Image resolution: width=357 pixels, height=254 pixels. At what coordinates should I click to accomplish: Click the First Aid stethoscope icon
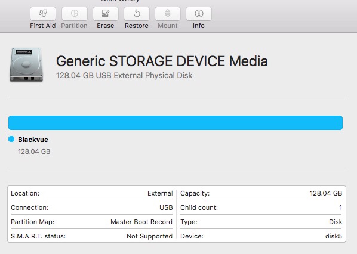pyautogui.click(x=43, y=14)
